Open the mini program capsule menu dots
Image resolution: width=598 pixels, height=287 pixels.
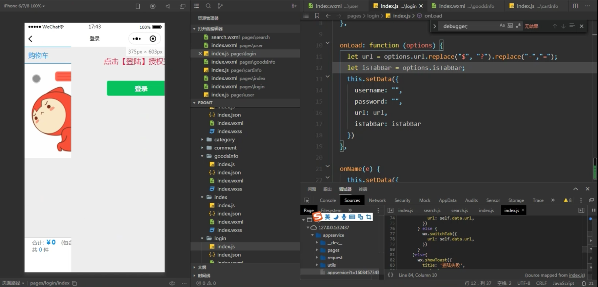point(137,38)
